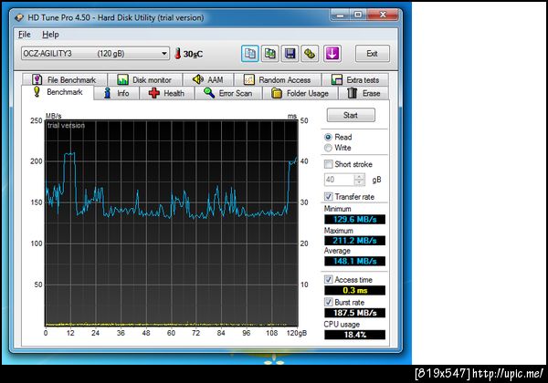
Task: Click the Benchmark lightbulb icon
Action: tap(37, 92)
